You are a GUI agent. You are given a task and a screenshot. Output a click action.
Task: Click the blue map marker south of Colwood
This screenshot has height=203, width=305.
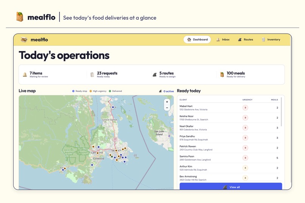(x=92, y=165)
